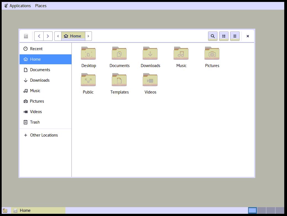287x216 pixels.
Task: Click the Pictures folder label in main view
Action: [x=212, y=66]
